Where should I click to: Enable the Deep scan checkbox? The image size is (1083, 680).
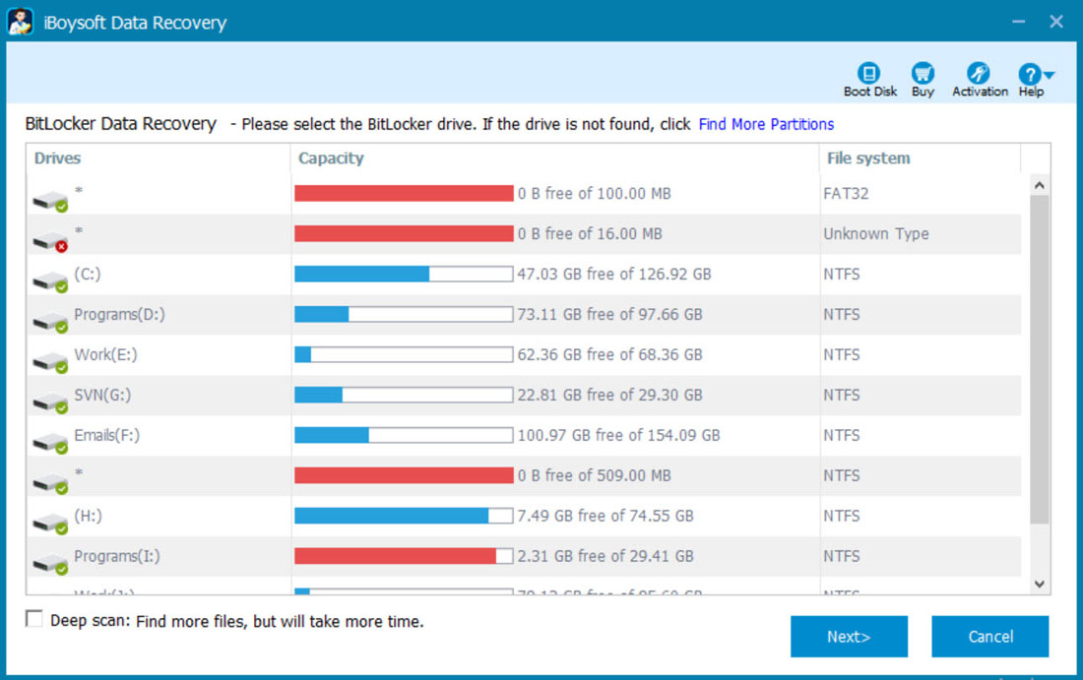pos(33,618)
